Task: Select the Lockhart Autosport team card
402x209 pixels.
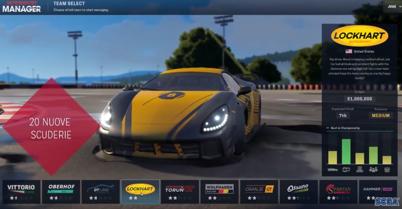Action: [x=140, y=192]
